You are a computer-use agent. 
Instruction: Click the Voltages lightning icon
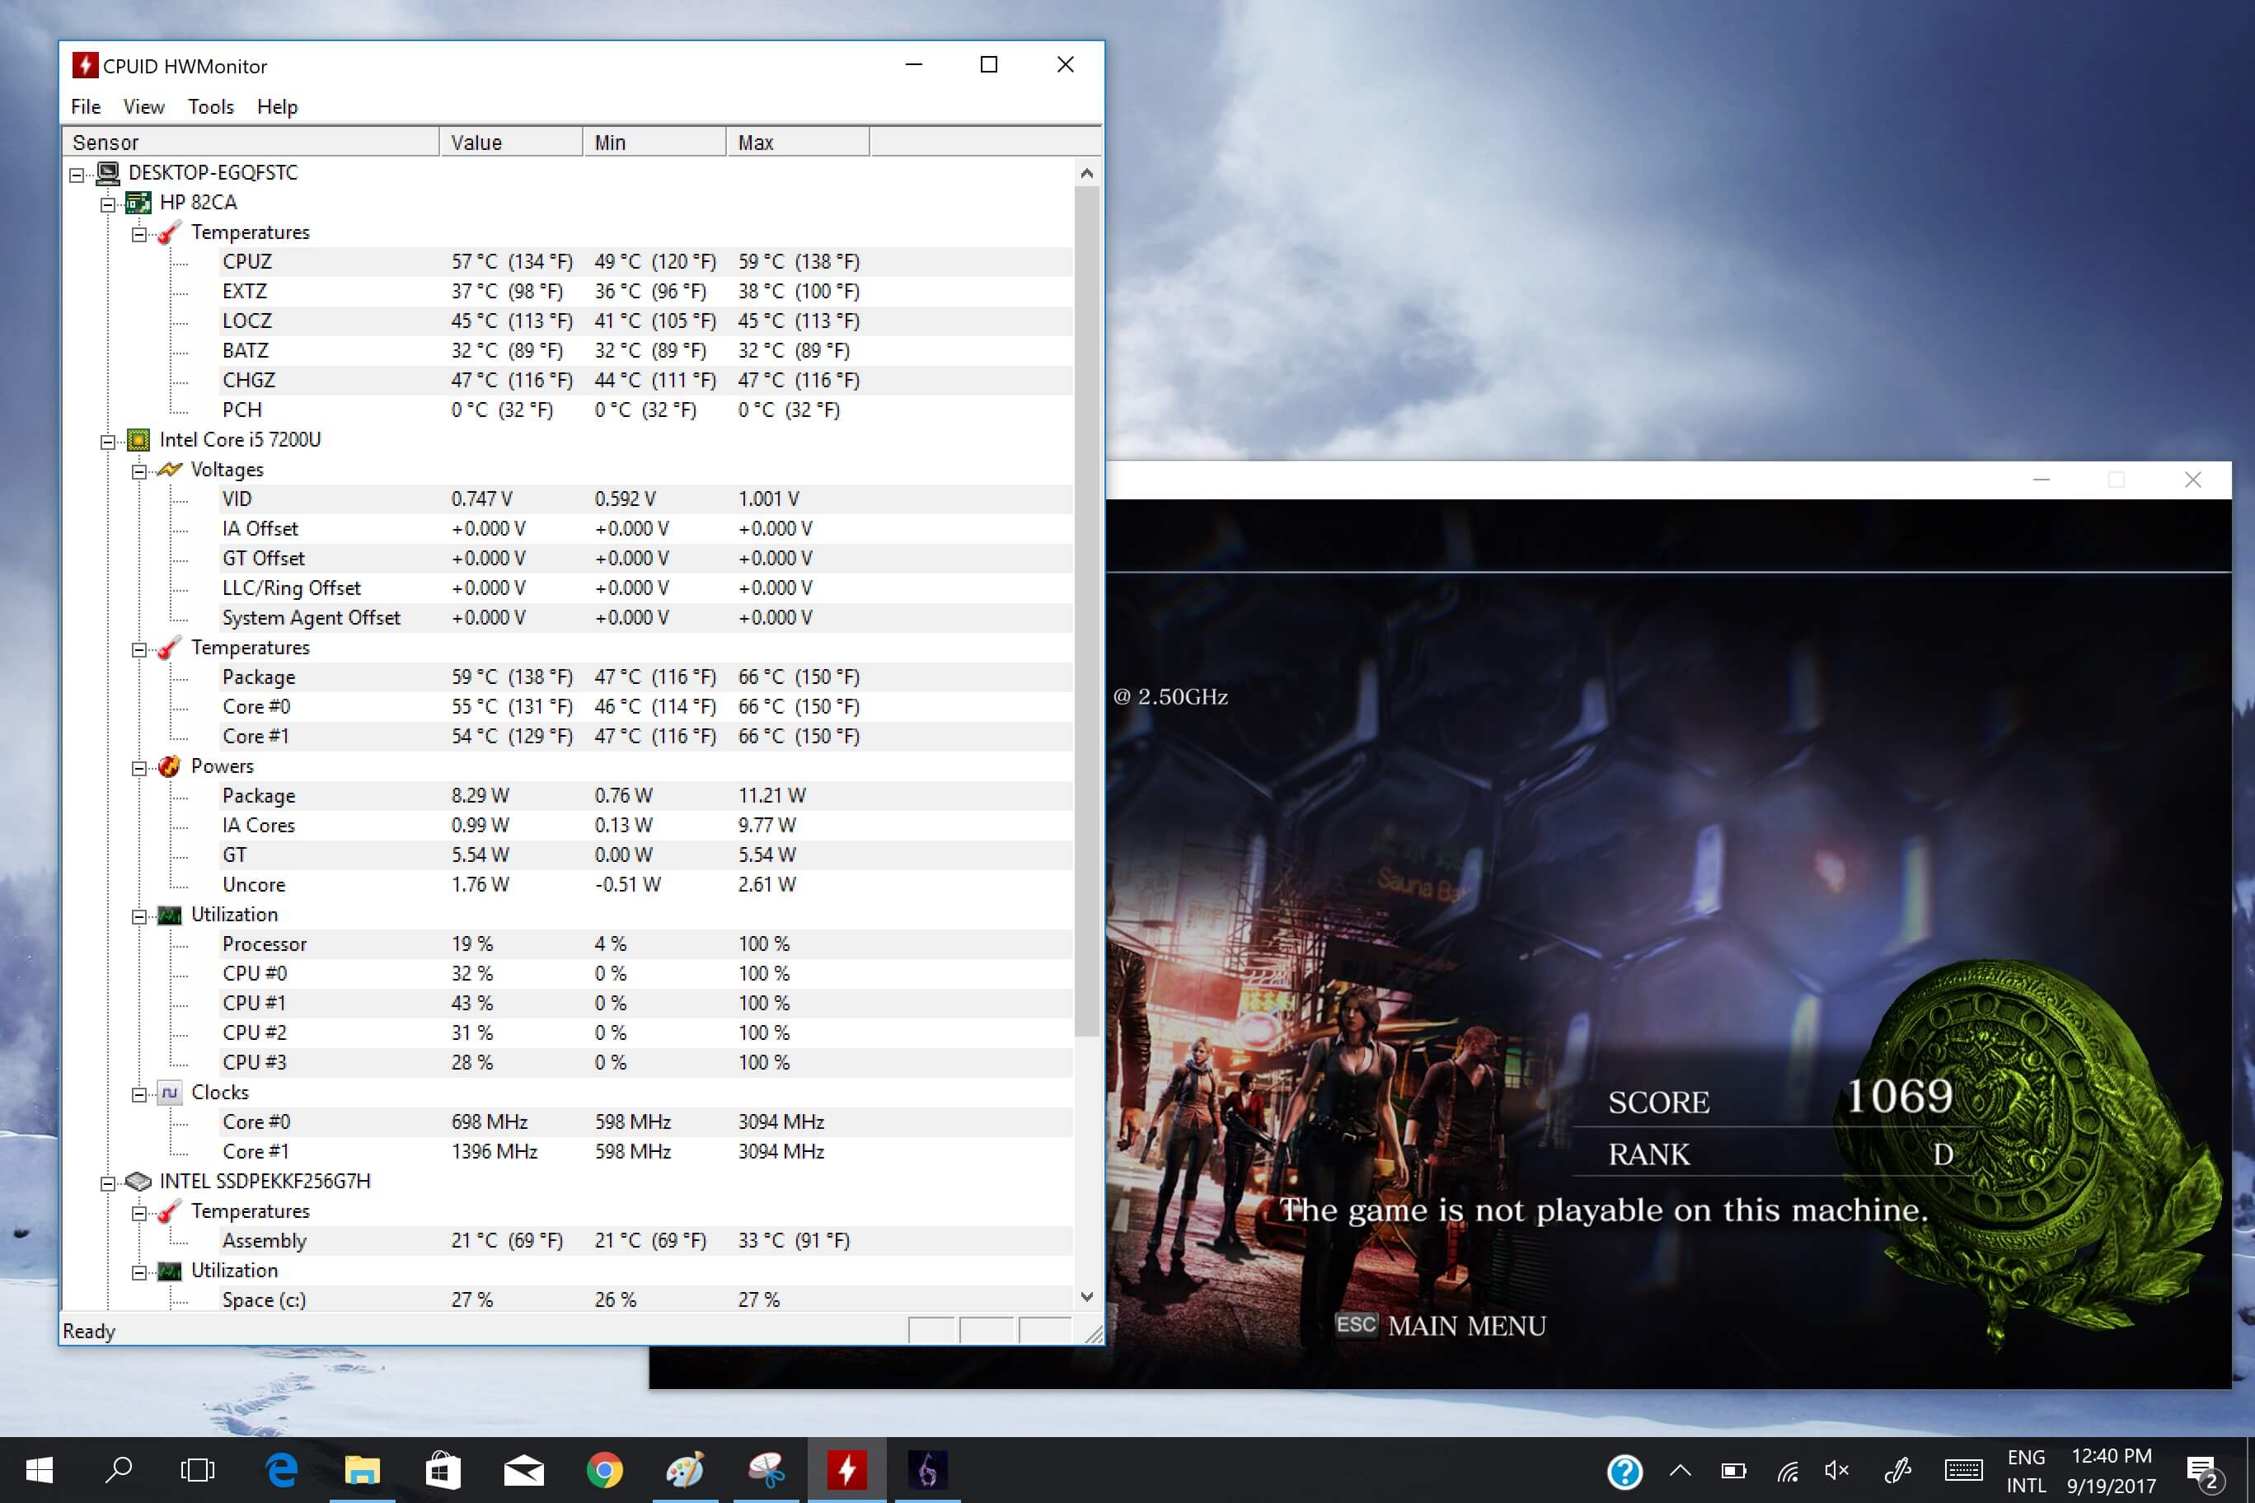click(170, 470)
